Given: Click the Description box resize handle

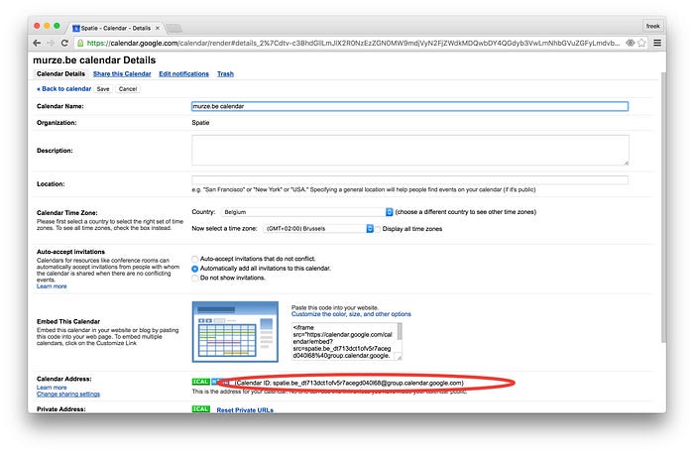Looking at the screenshot, I should [x=627, y=164].
